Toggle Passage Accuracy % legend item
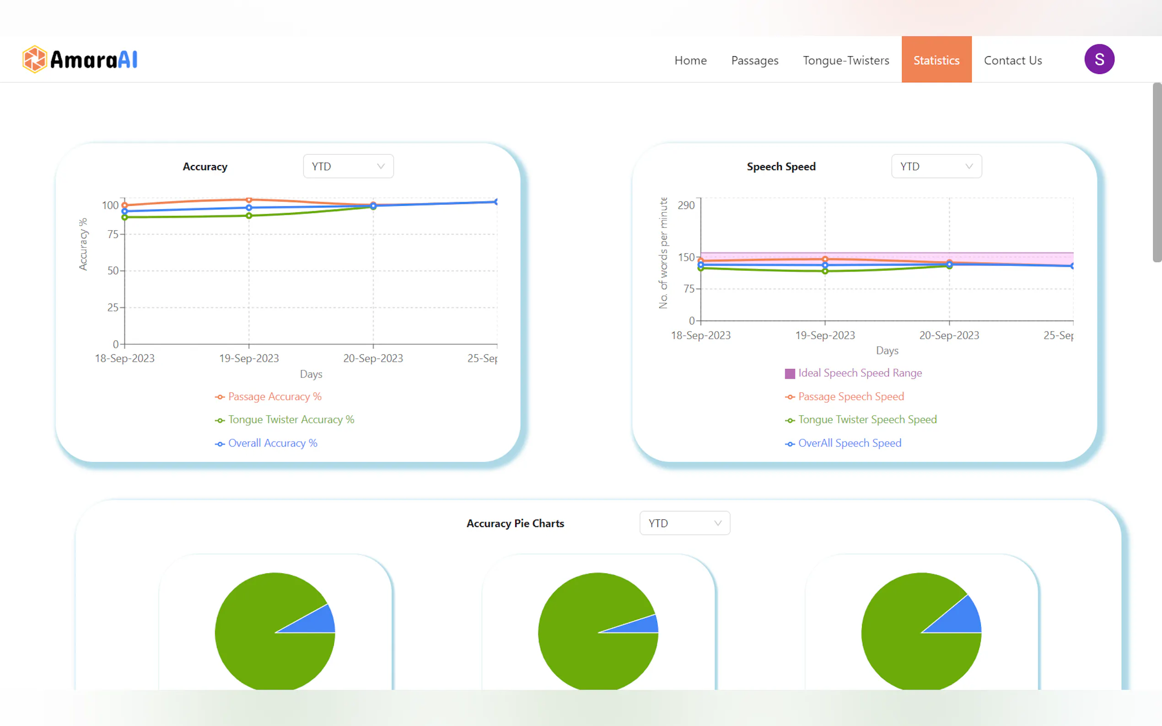 coord(274,397)
